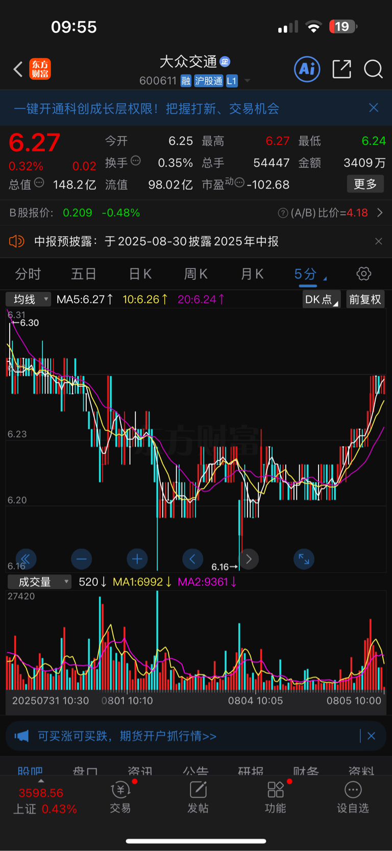Tap the (A/B)比价=4.18 text
This screenshot has width=392, height=851.
coord(329,213)
